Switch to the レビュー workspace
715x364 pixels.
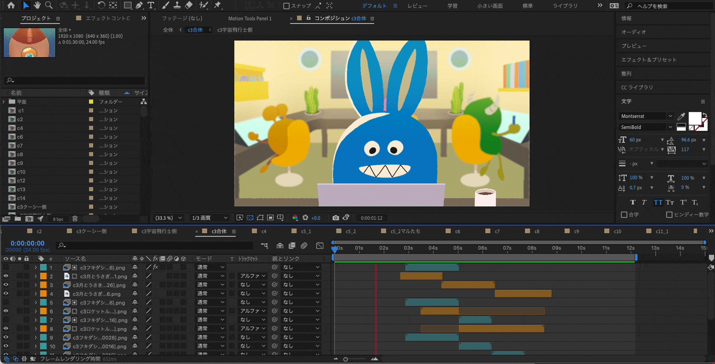[417, 6]
